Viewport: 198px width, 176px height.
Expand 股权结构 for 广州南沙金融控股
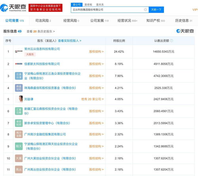coord(96,134)
